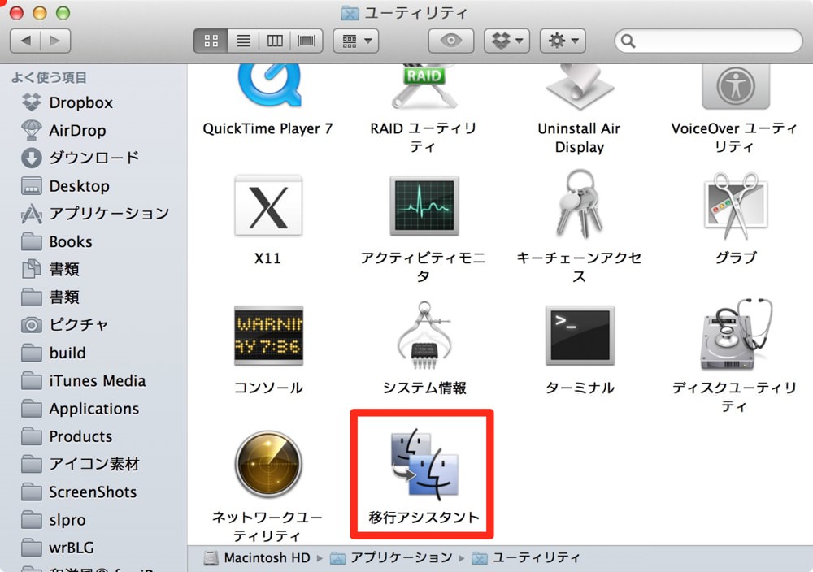
Task: Go back with the left arrow button
Action: coord(25,41)
